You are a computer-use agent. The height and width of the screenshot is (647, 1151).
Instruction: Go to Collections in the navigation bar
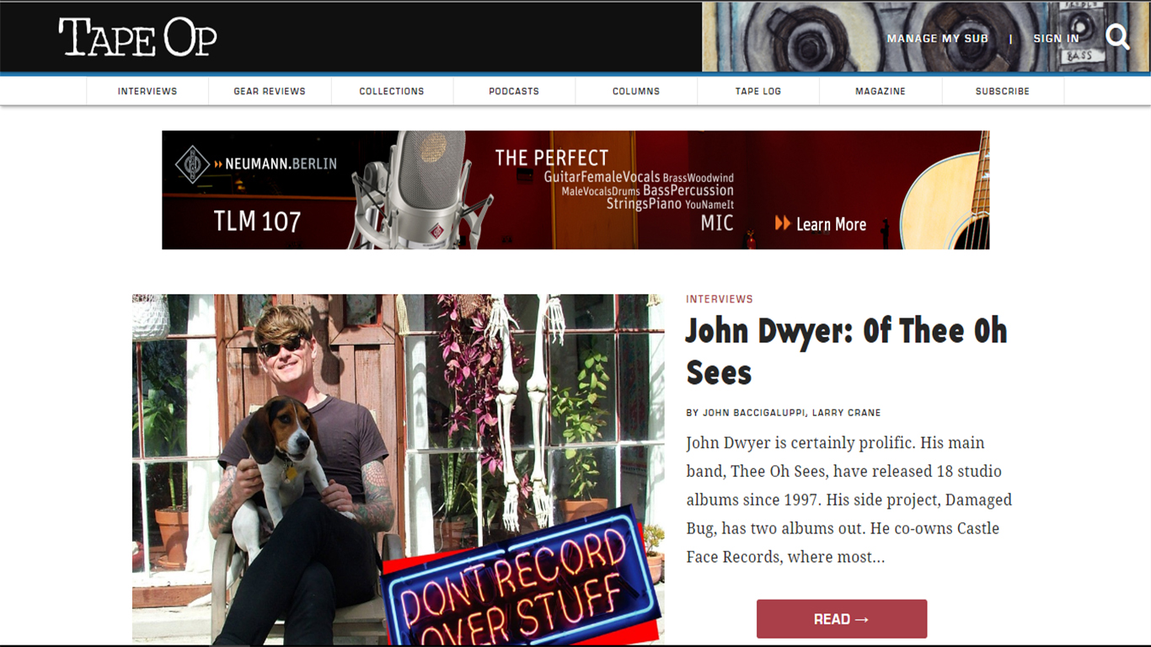pos(392,91)
